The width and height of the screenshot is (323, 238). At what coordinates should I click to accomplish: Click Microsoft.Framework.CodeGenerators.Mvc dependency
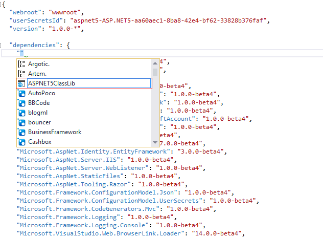(x=88, y=209)
